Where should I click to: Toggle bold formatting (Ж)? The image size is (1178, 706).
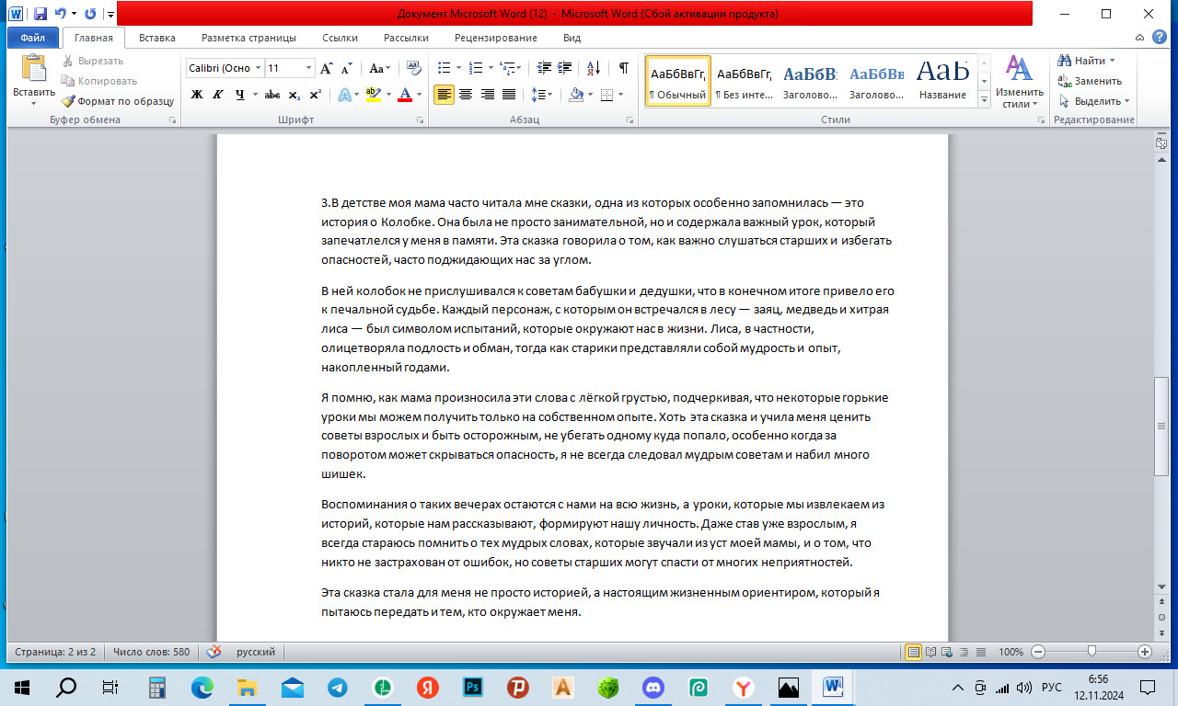coord(197,94)
